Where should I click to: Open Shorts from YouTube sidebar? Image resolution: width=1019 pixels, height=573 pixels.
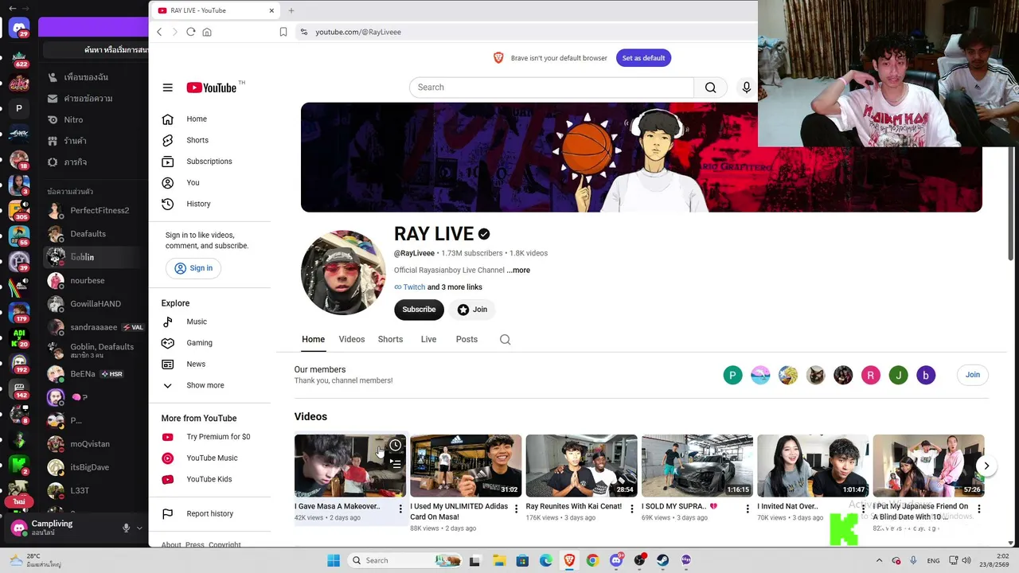point(197,140)
